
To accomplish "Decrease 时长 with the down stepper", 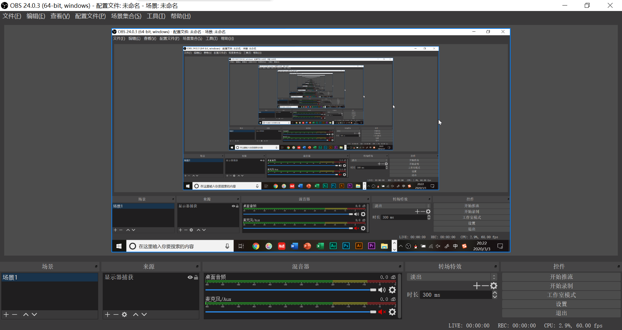I will point(495,297).
